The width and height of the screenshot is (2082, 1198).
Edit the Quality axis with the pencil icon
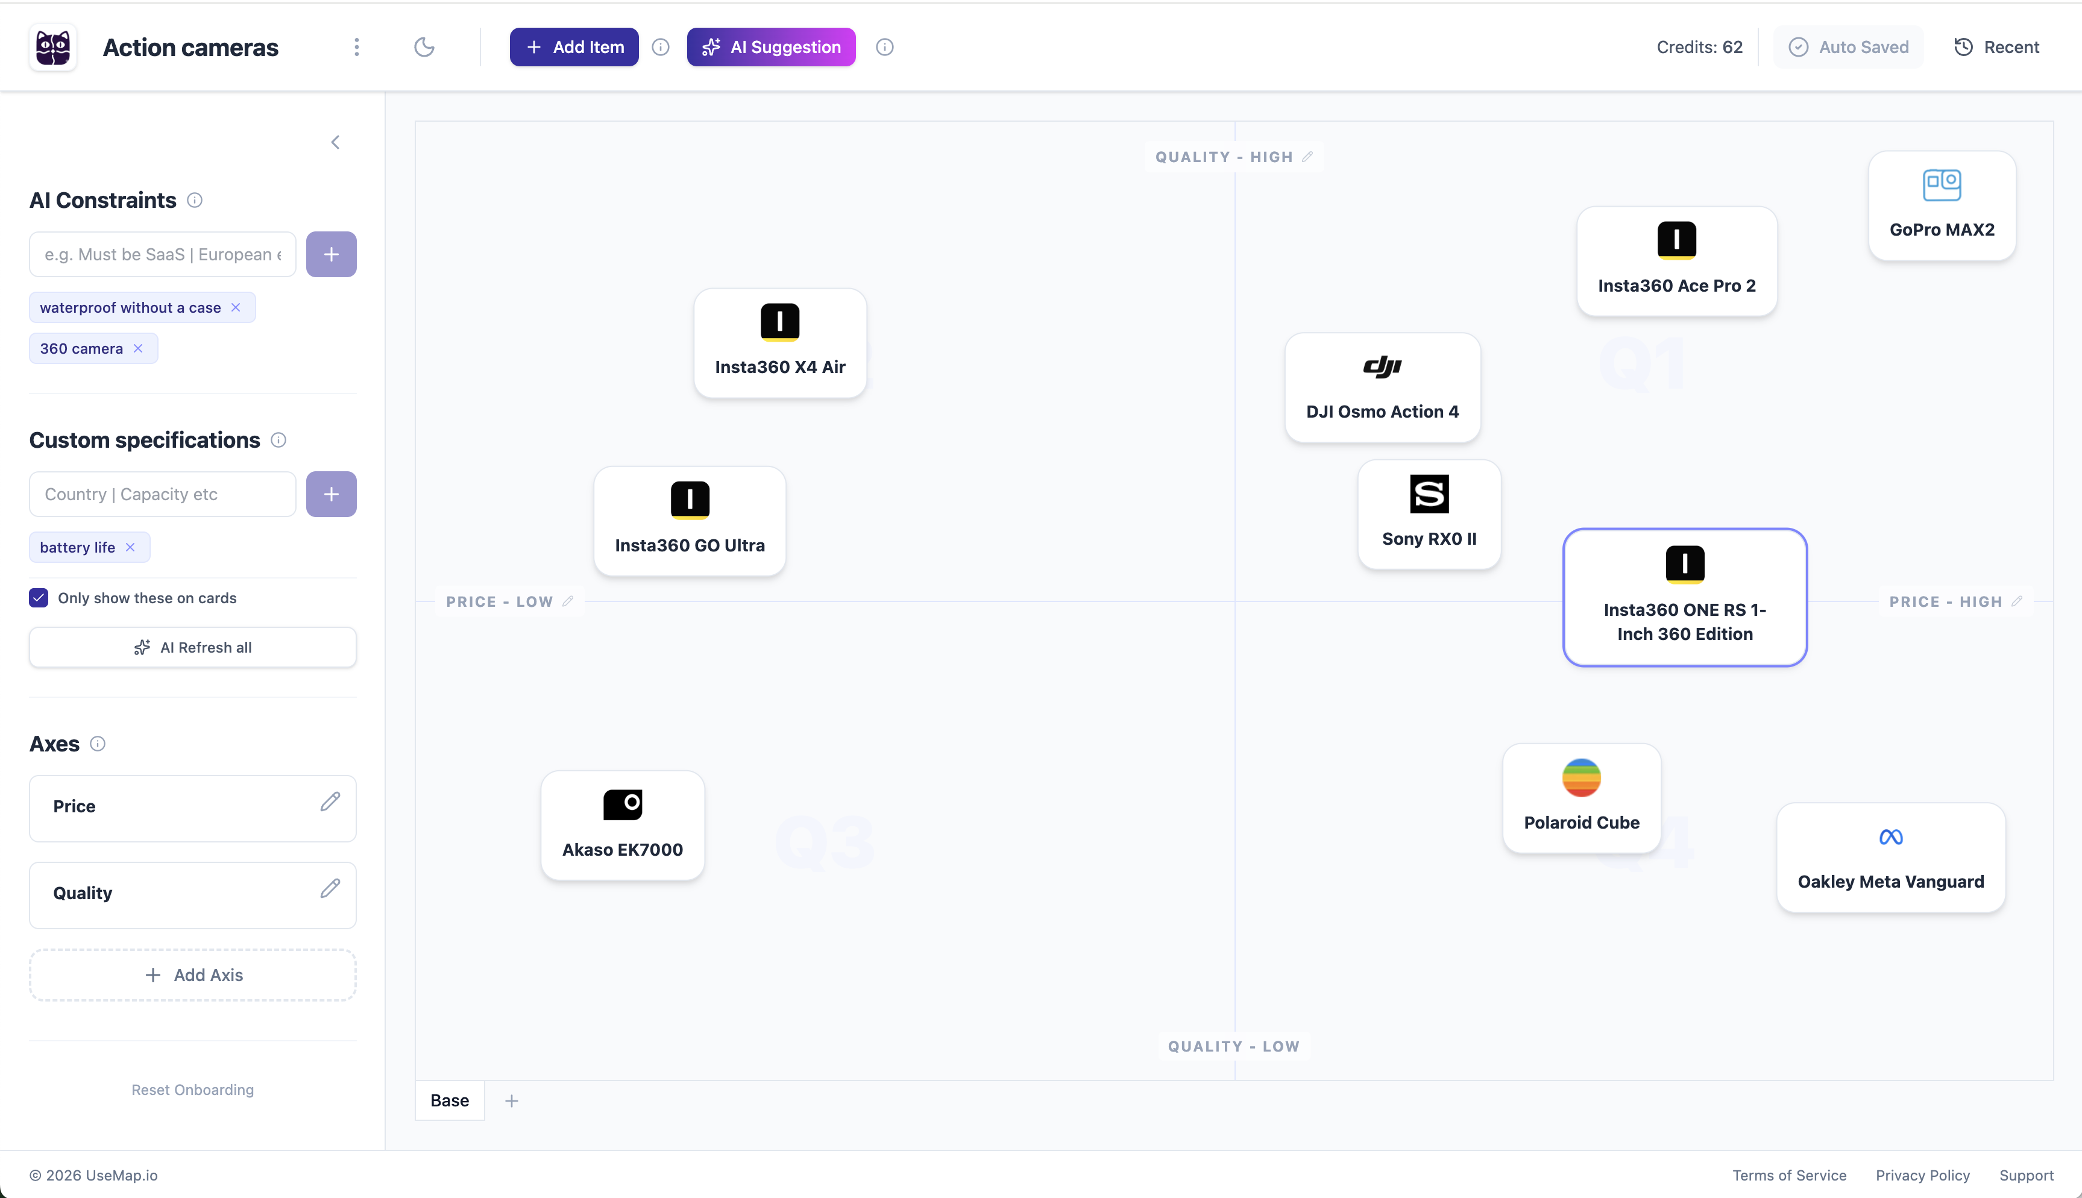330,889
